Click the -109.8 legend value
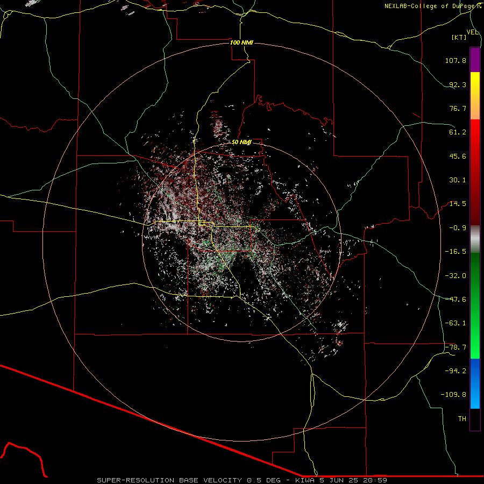Screen dimensions: 484x484 pyautogui.click(x=453, y=395)
